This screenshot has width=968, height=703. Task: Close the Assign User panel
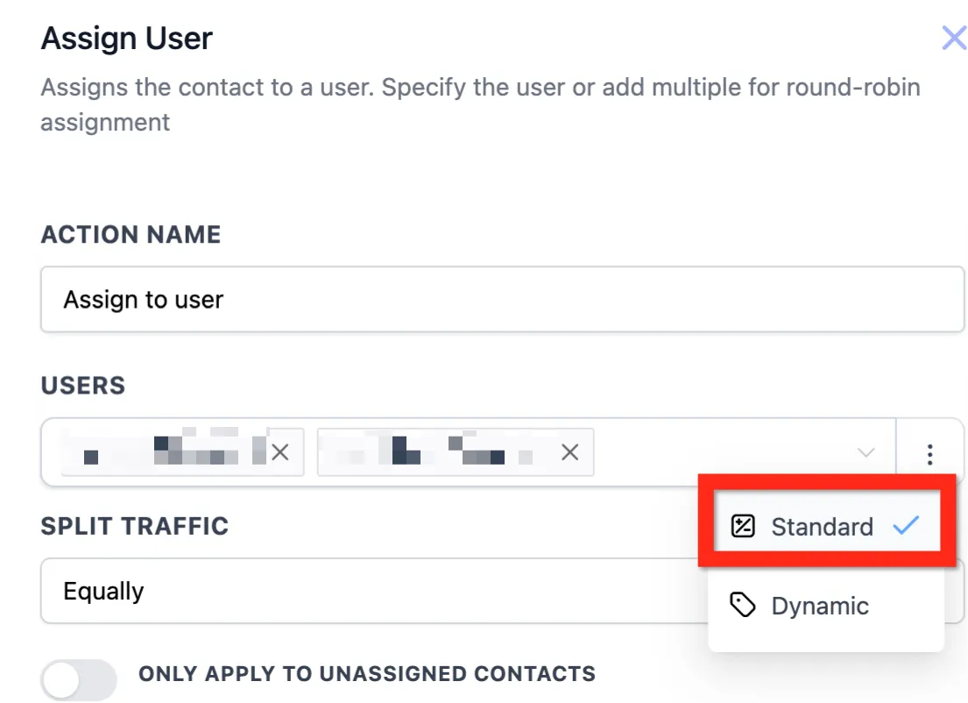954,39
